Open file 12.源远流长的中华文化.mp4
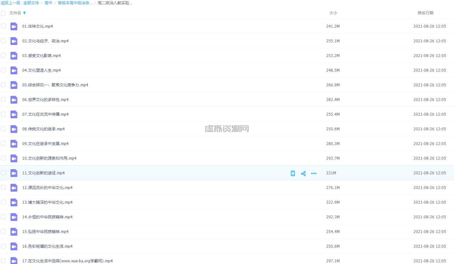This screenshot has width=454, height=264. [x=48, y=188]
